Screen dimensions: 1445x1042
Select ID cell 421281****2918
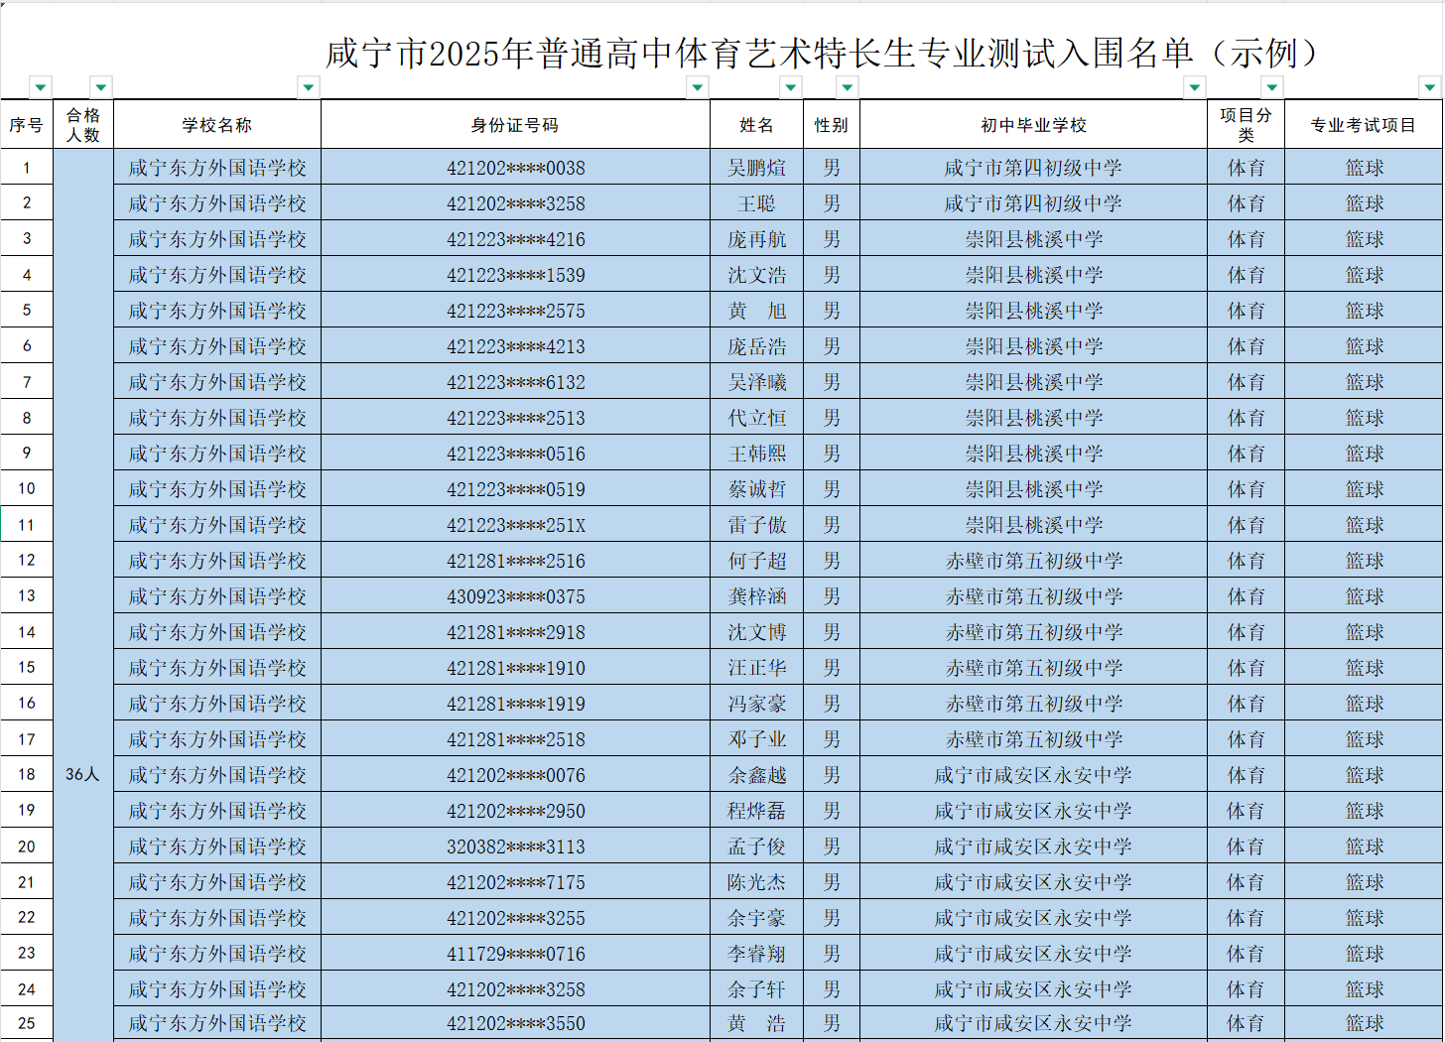[x=515, y=632]
